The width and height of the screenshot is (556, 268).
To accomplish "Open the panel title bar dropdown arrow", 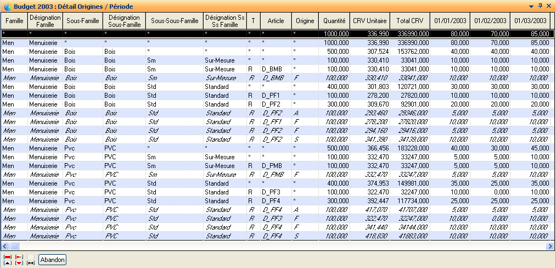I will click(531, 5).
